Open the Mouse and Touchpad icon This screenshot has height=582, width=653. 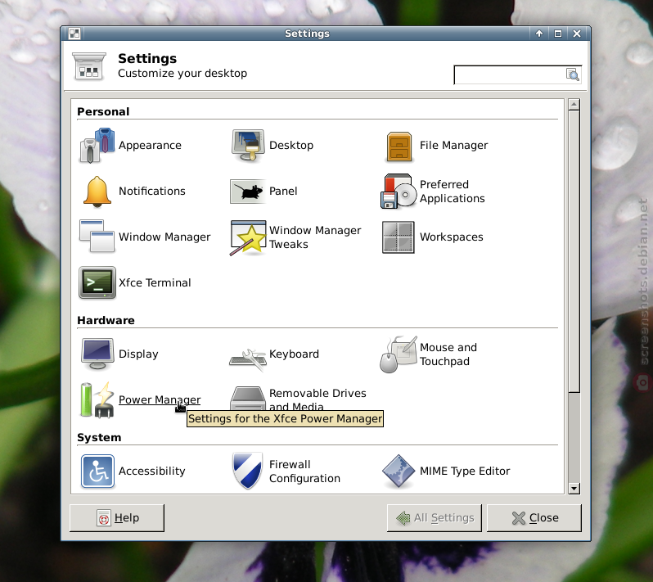click(399, 354)
